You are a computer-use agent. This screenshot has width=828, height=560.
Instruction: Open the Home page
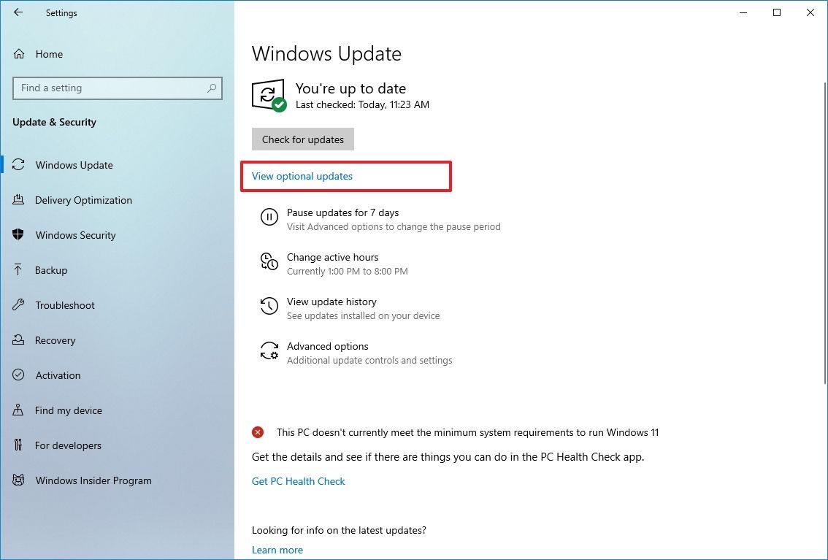pyautogui.click(x=49, y=54)
